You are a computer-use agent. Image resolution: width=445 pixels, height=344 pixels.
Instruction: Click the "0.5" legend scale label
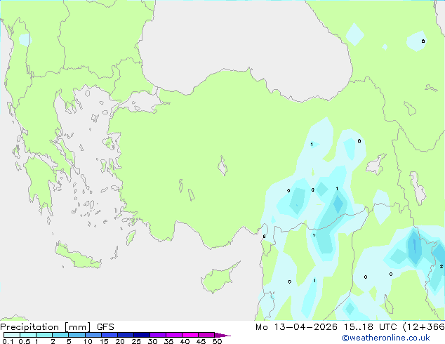[25, 341]
